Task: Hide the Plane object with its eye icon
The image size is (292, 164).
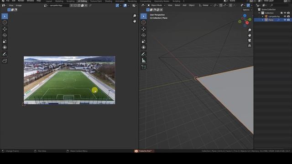Action: (285, 20)
